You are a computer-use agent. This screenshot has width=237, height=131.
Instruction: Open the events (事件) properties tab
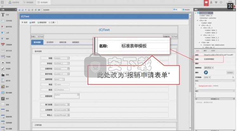pyautogui.click(x=205, y=51)
